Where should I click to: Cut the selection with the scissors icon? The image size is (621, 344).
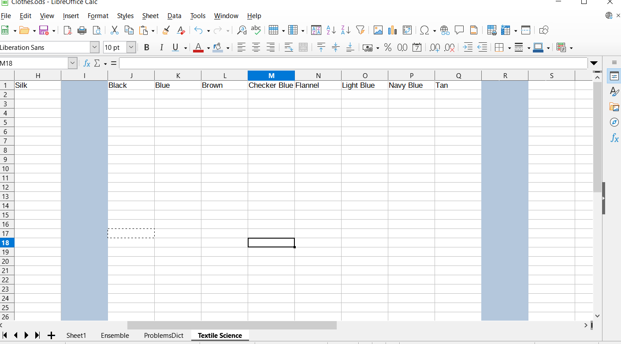coord(115,30)
